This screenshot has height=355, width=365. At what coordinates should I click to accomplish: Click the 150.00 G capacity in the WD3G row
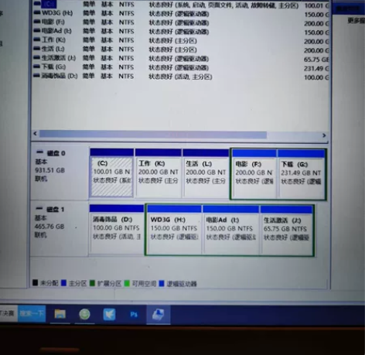pyautogui.click(x=316, y=14)
